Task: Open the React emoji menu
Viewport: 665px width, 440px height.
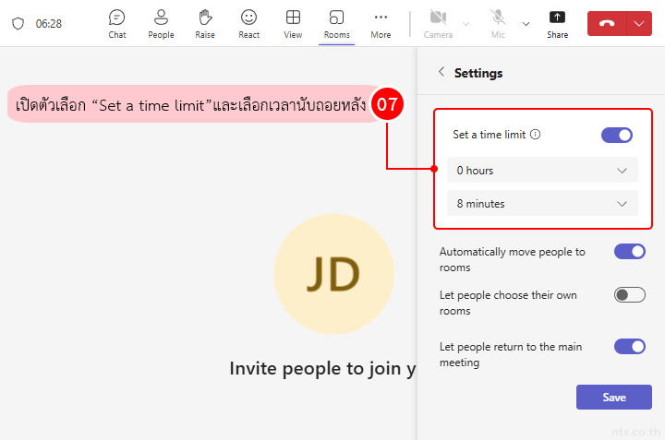Action: click(x=248, y=23)
